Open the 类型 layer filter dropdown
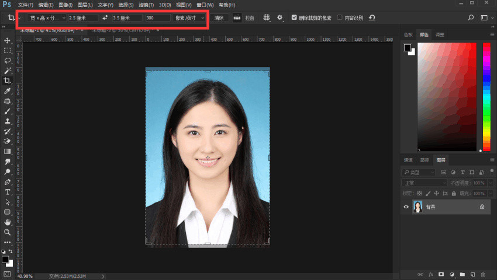 (x=419, y=172)
